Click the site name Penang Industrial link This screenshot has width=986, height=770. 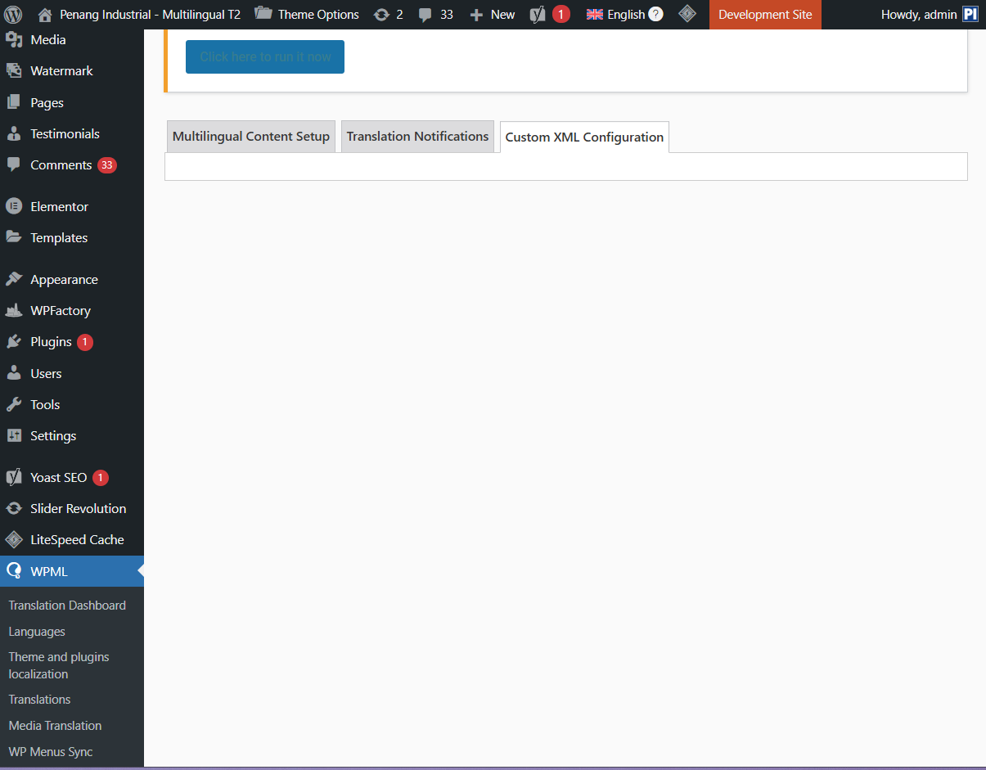click(x=150, y=15)
